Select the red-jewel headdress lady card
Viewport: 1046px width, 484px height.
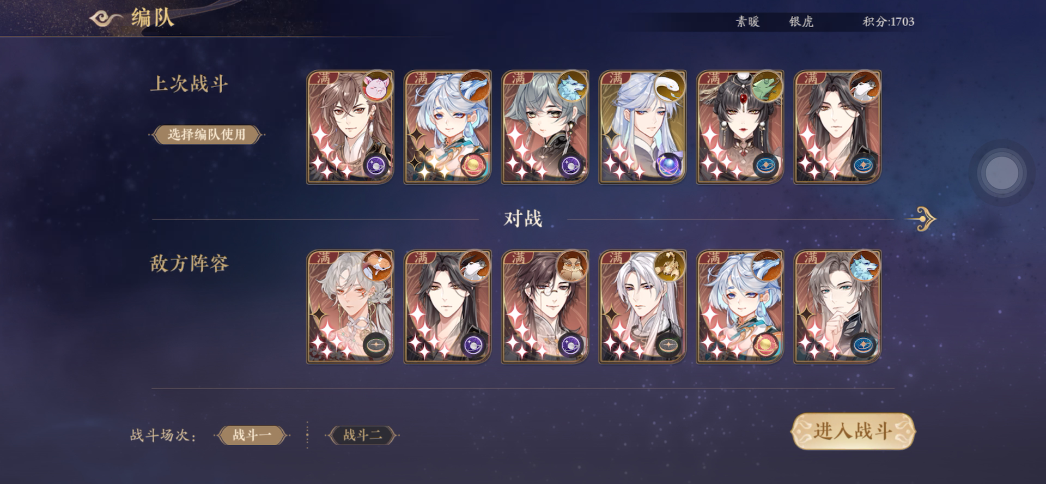pos(740,127)
